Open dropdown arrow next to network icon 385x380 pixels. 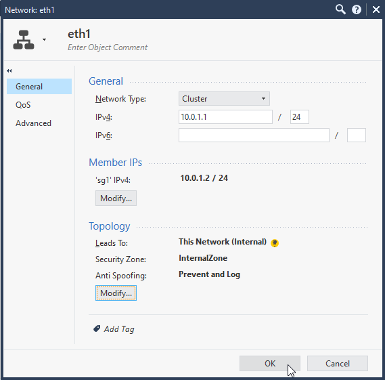(x=44, y=39)
